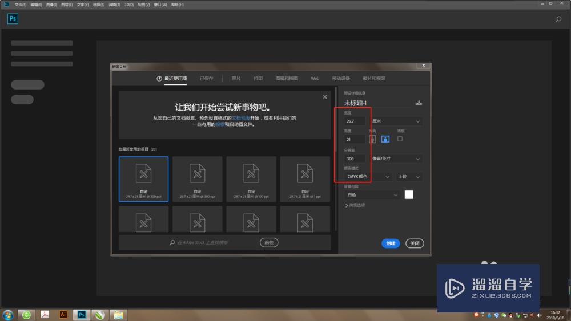Open Windows Start button
This screenshot has height=321, width=571.
8,315
